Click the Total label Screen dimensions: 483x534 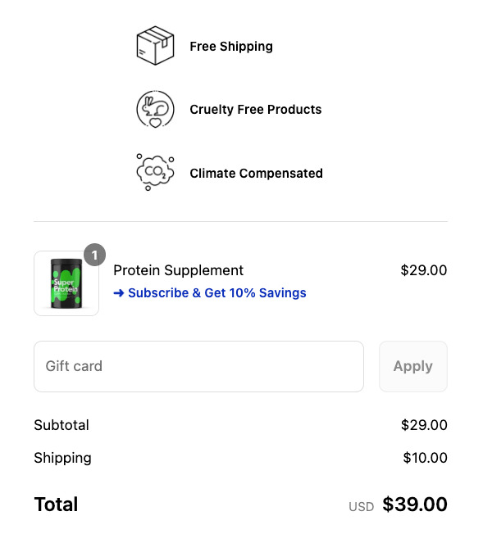tap(56, 505)
